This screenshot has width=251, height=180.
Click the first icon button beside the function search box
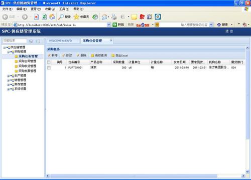tap(31, 41)
